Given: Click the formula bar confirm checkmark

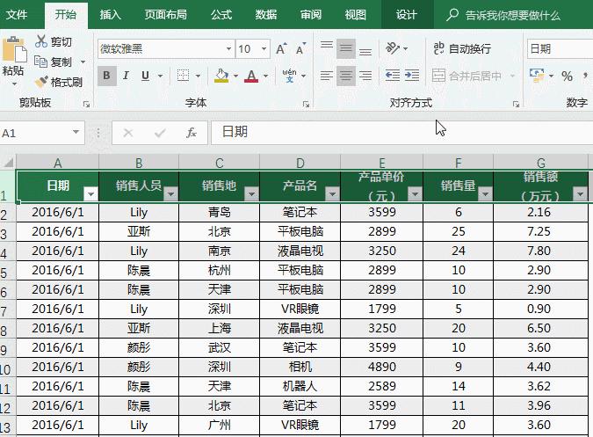Looking at the screenshot, I should pyautogui.click(x=160, y=133).
